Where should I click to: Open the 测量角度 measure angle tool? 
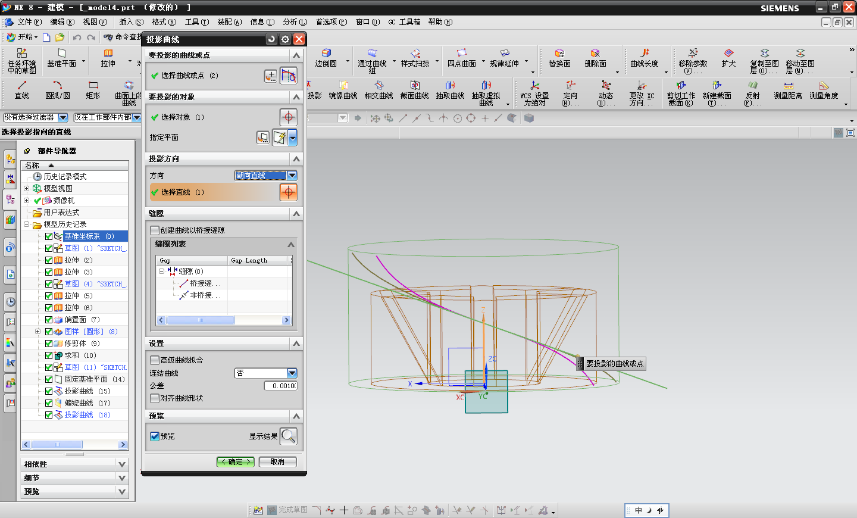(824, 90)
